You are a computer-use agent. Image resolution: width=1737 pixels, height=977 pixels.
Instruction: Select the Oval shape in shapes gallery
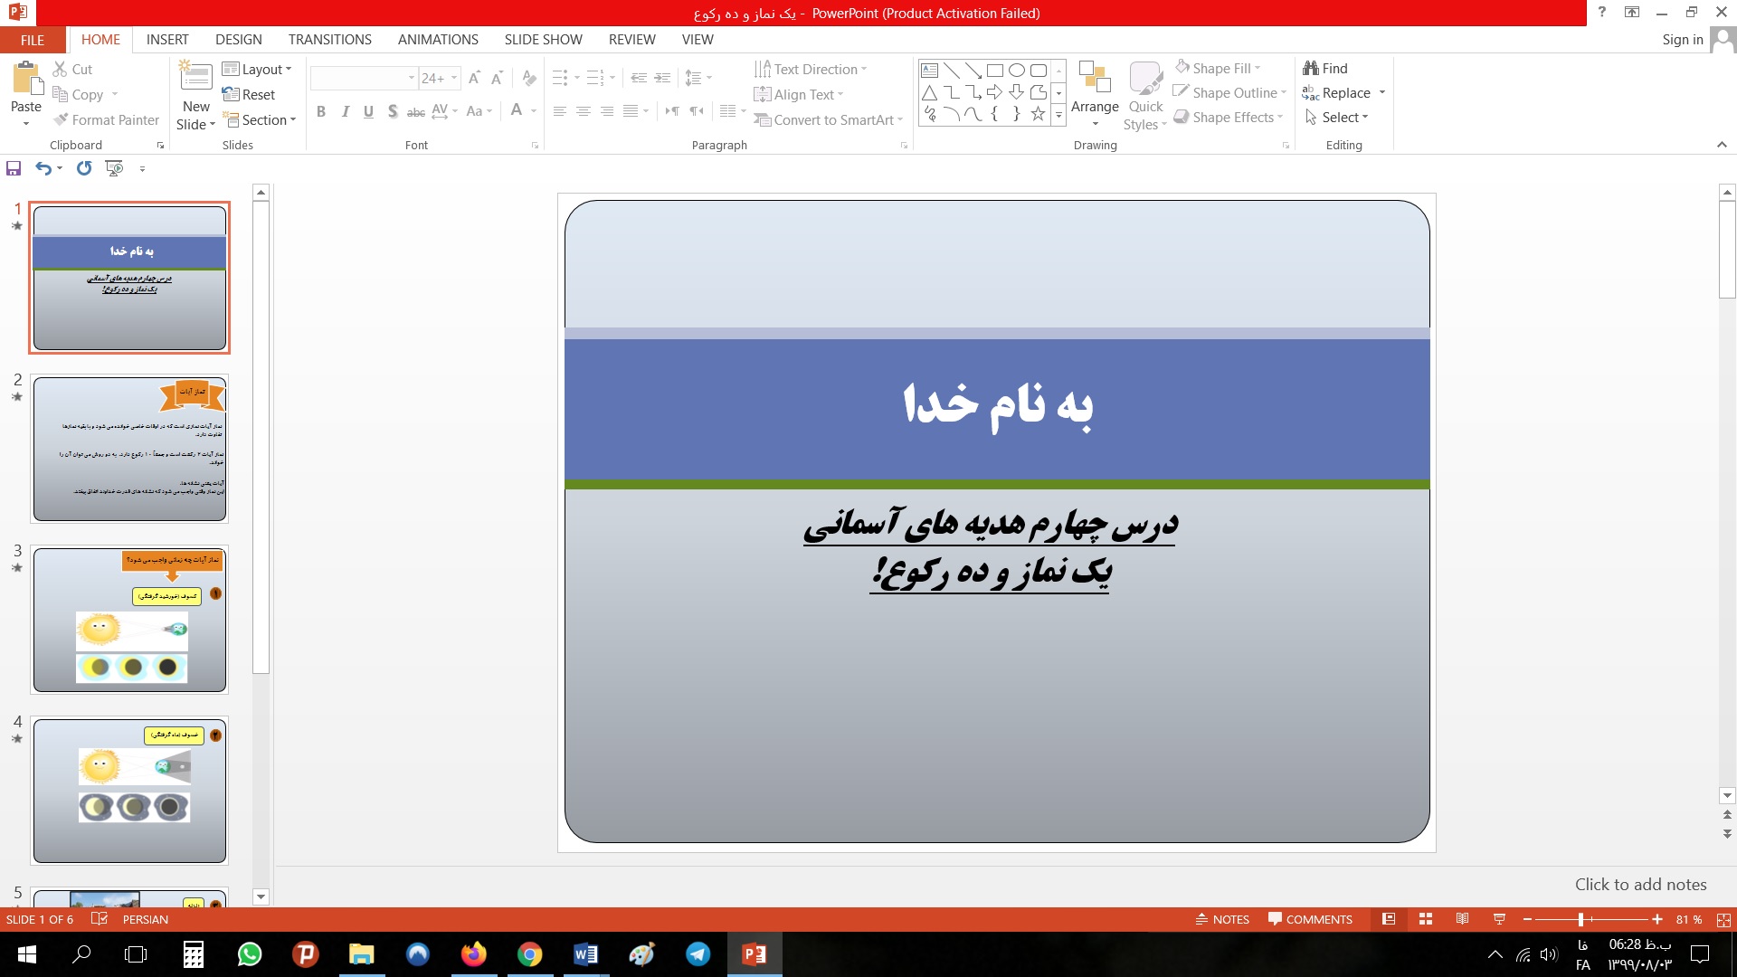coord(1016,70)
